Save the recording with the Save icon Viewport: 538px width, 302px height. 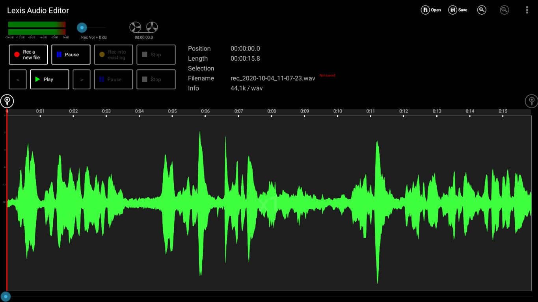458,10
